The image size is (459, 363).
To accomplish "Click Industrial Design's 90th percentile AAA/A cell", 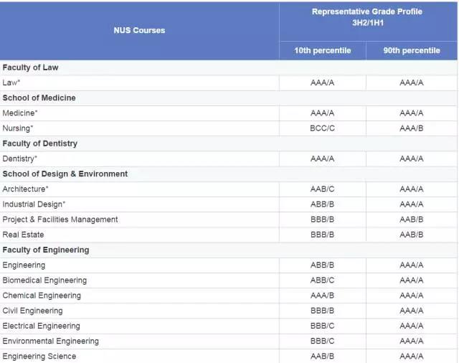I will (x=412, y=204).
